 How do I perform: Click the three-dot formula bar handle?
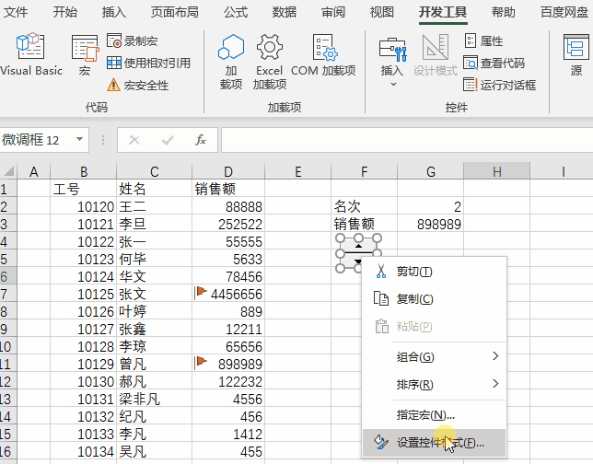(x=103, y=140)
